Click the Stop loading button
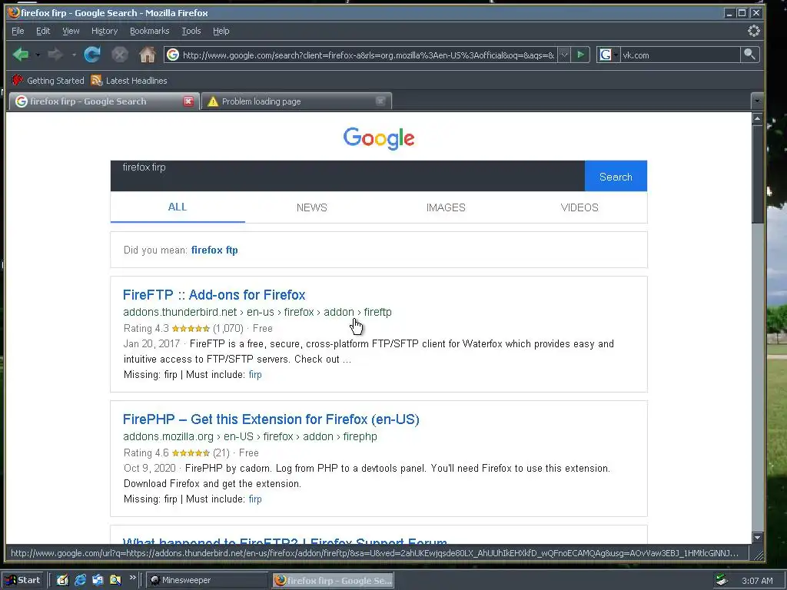This screenshot has width=787, height=590. point(119,55)
